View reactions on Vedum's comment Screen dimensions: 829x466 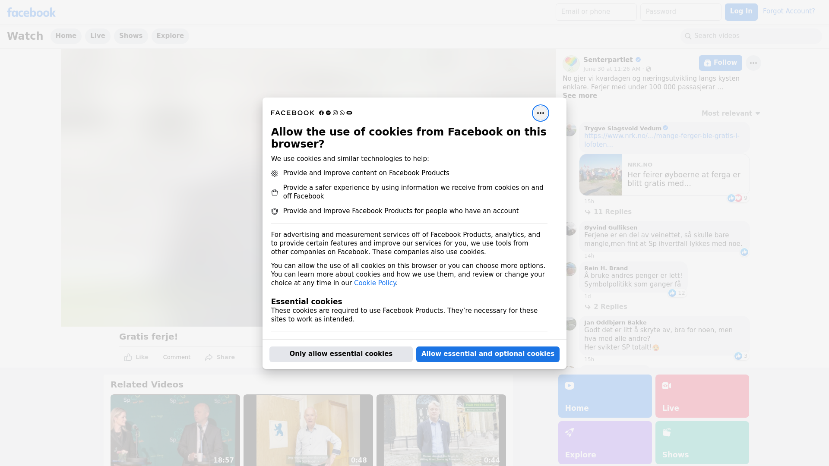(x=737, y=198)
